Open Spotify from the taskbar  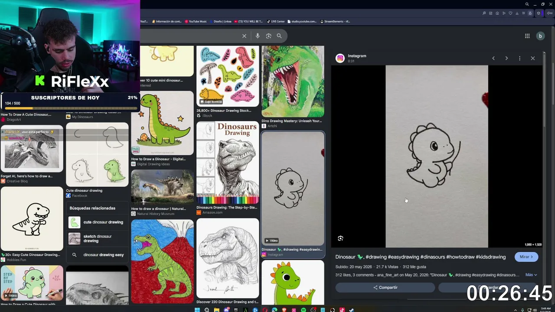[304, 310]
